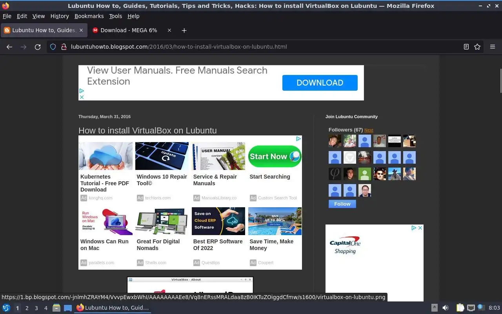
Task: Click the Join Lubuntu Community heading
Action: (x=351, y=117)
